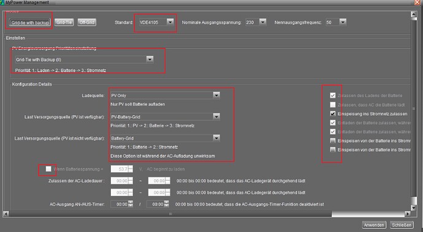The width and height of the screenshot is (423, 232).
Task: Click Anwenden to apply settings
Action: click(x=374, y=225)
